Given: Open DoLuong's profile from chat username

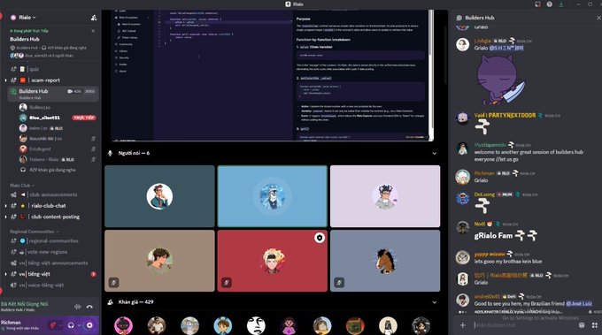Looking at the screenshot, I should (x=484, y=194).
